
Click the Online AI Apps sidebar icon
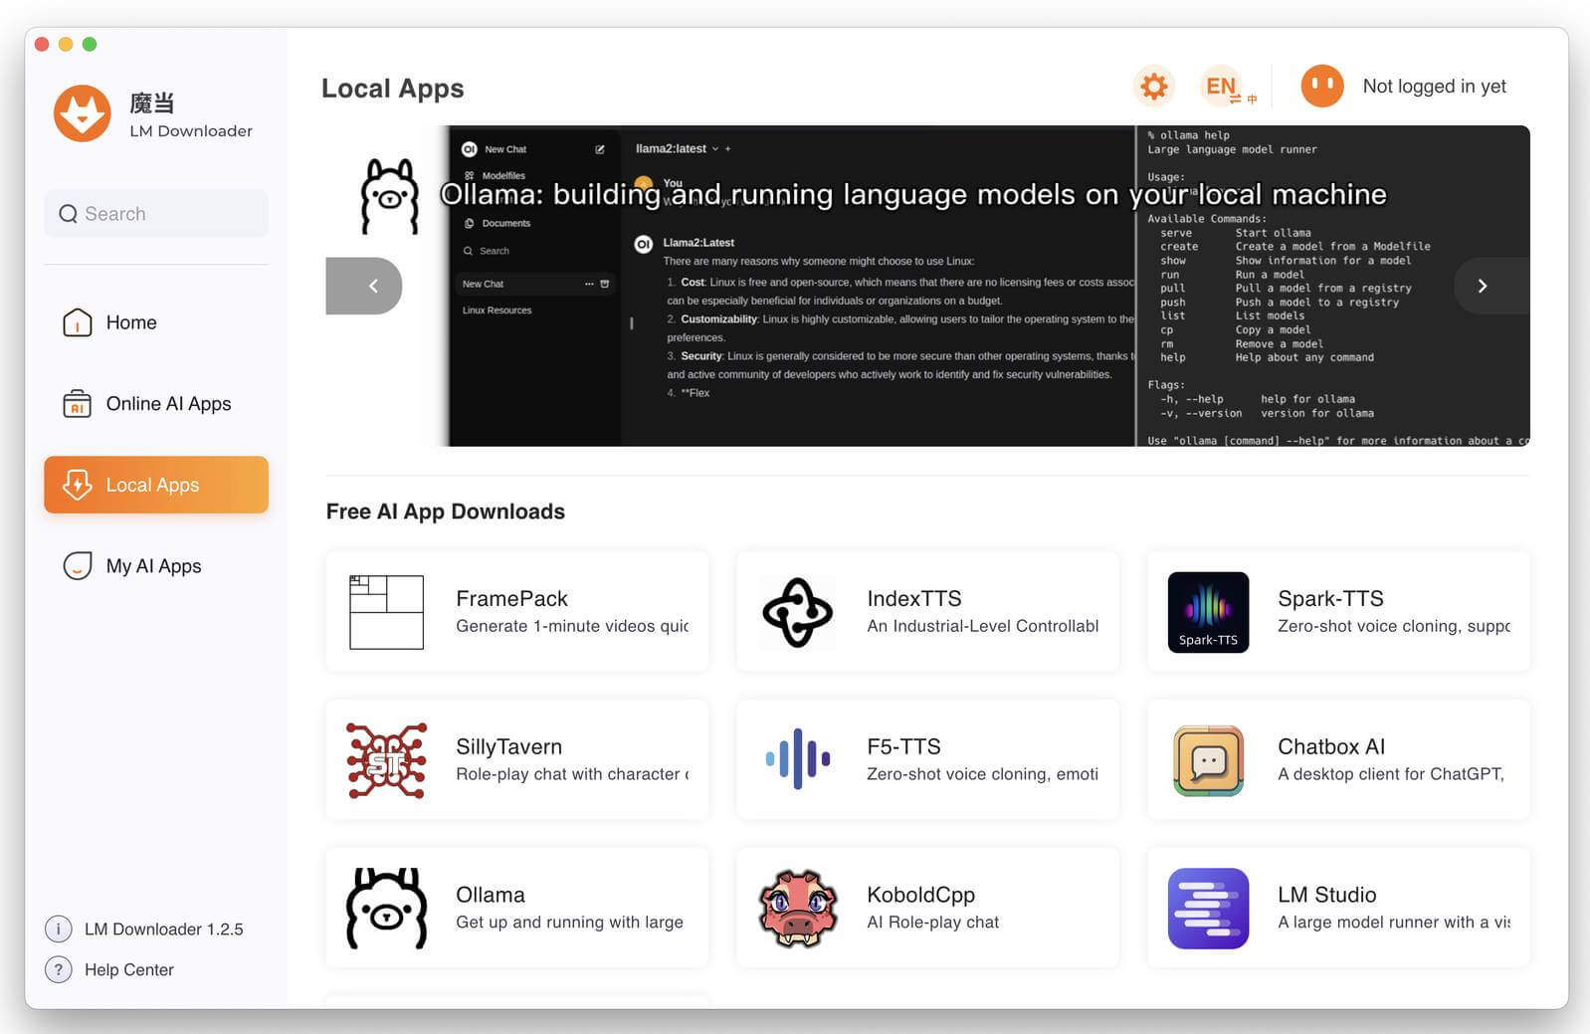pos(77,403)
